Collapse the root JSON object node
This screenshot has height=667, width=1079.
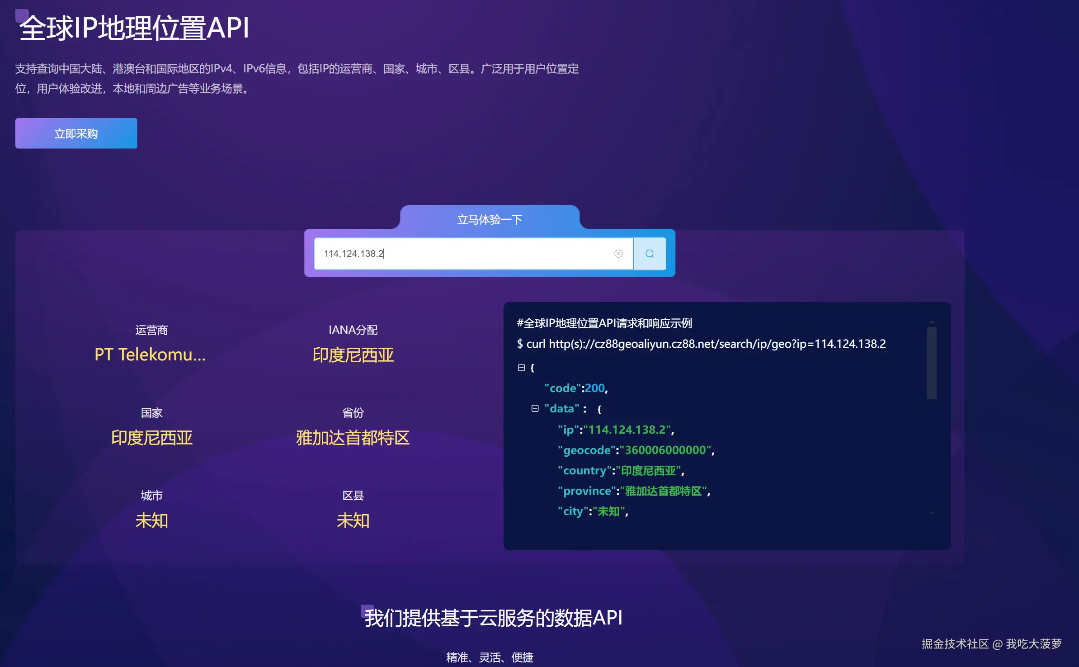(x=522, y=367)
